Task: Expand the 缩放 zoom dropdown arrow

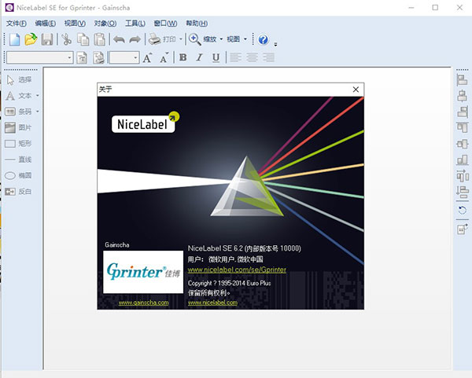Action: tap(221, 39)
